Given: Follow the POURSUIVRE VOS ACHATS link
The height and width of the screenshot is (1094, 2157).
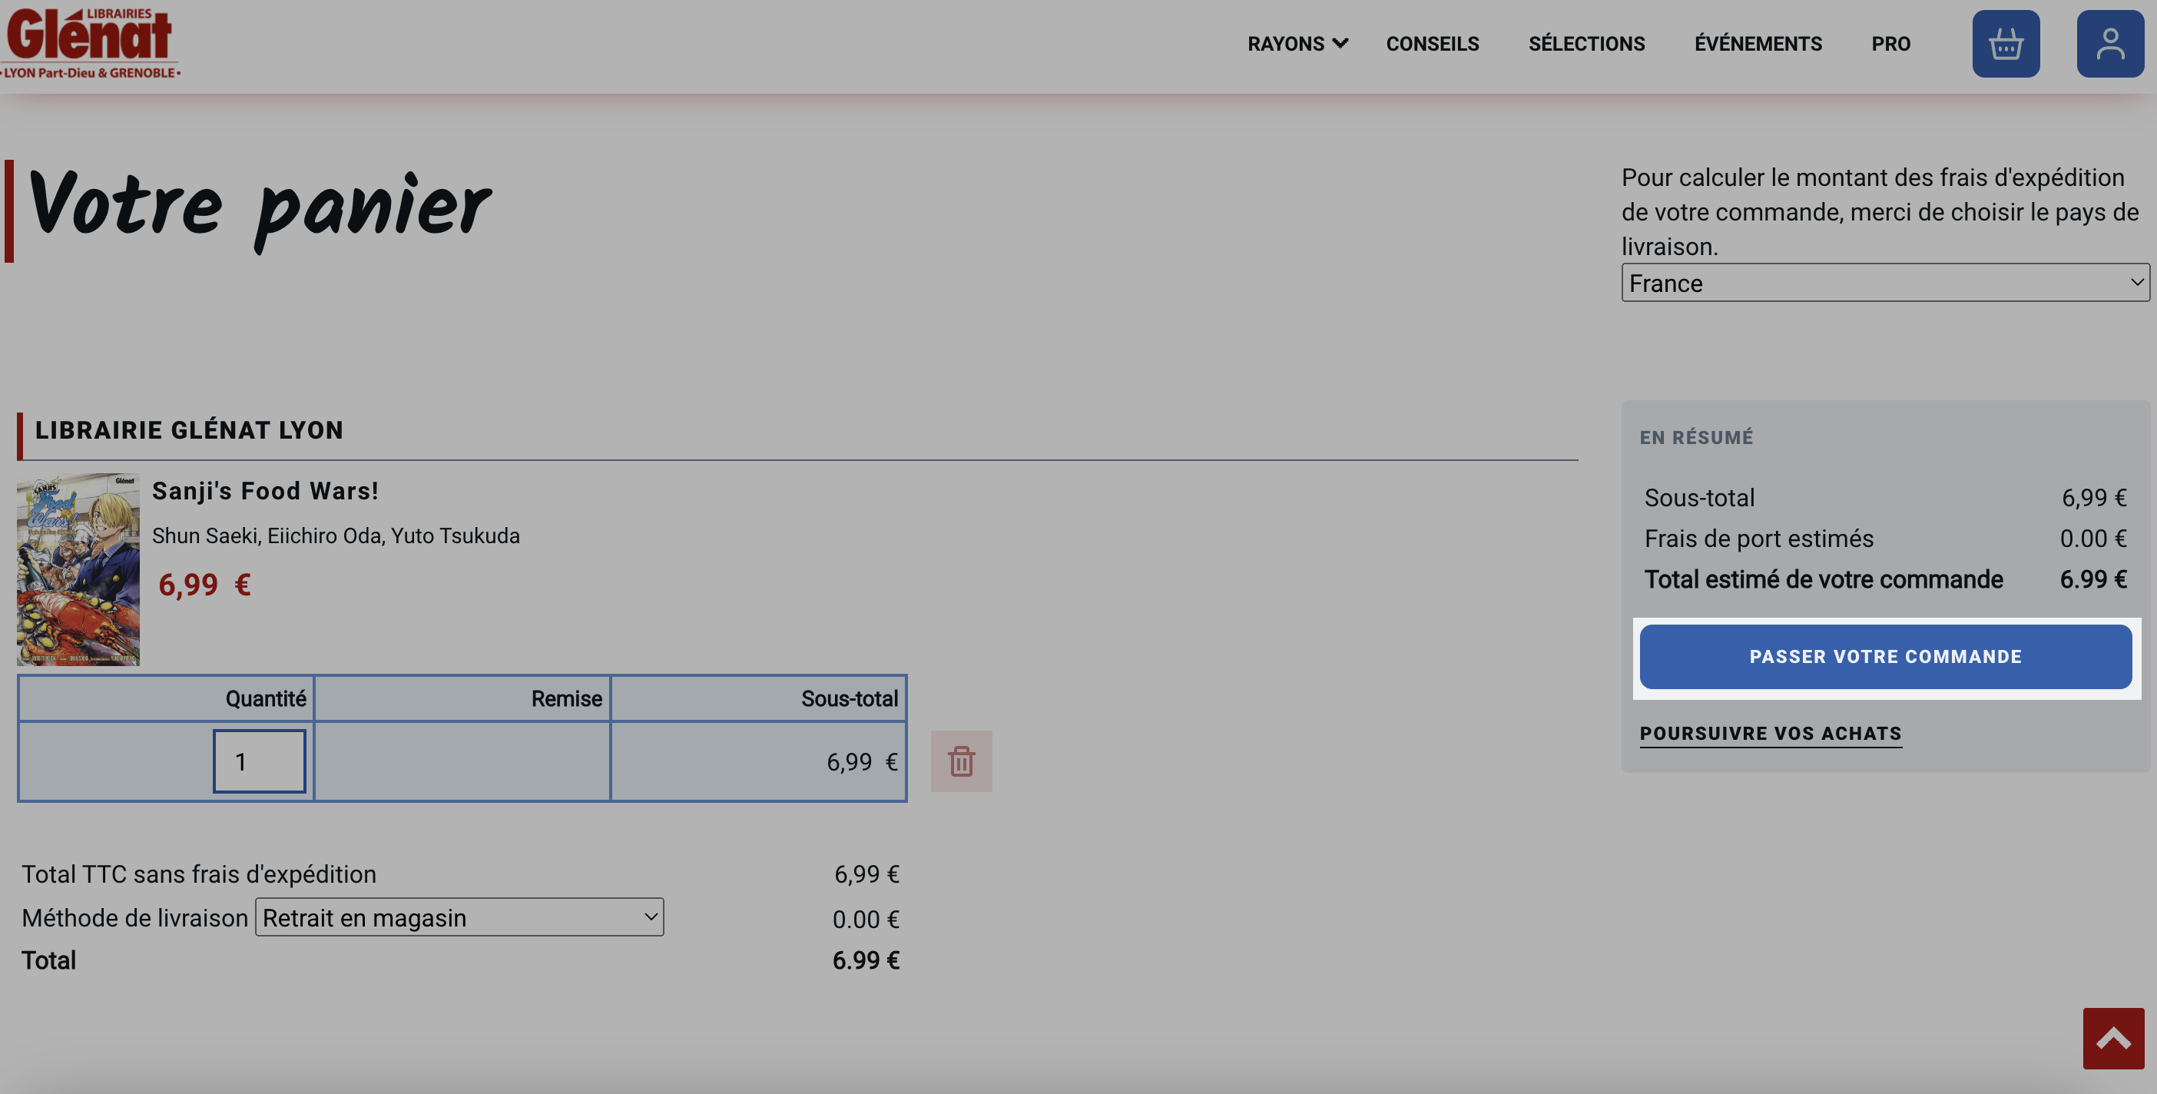Looking at the screenshot, I should [x=1770, y=733].
